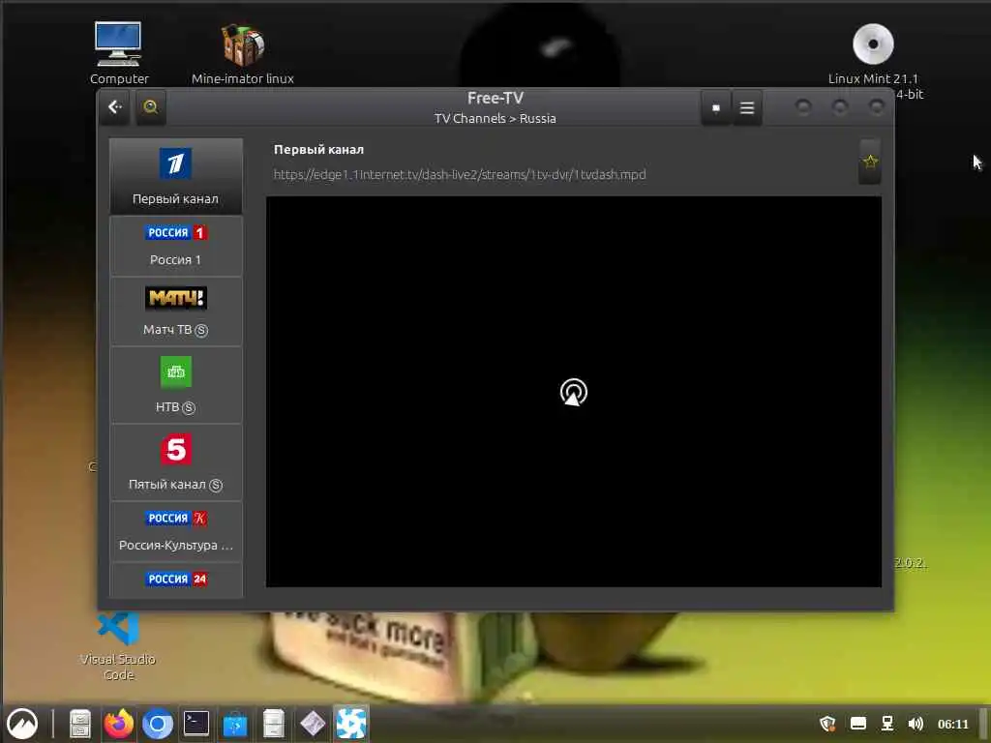The image size is (991, 743).
Task: Click the active Free-TV taskbar icon
Action: 350,724
